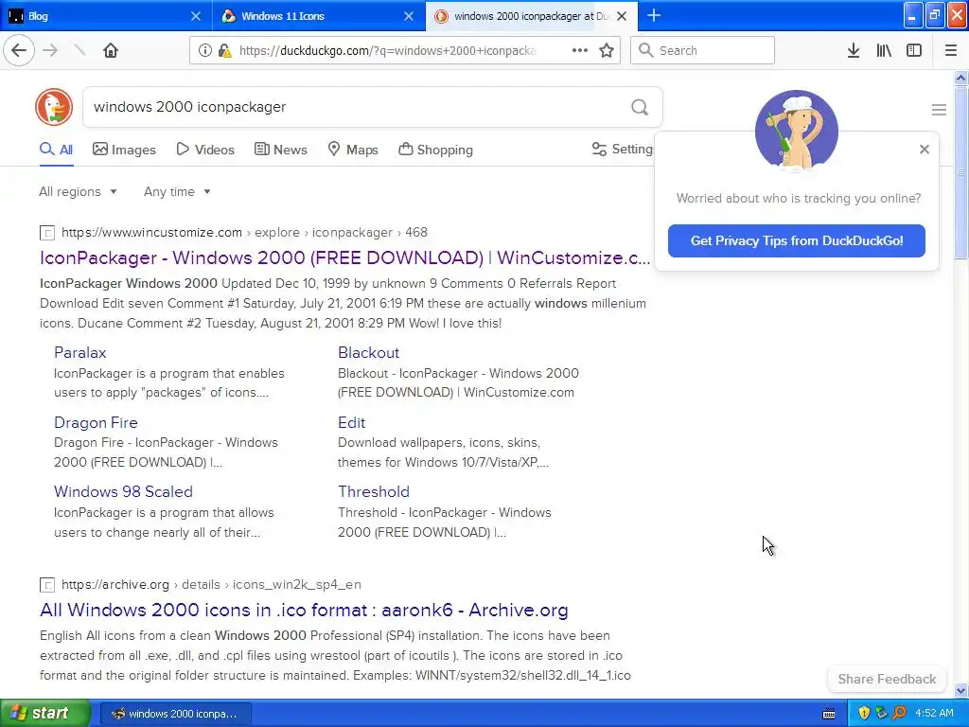Click the Firefox taskbar window button

click(175, 714)
